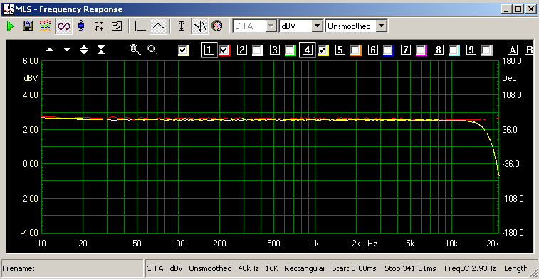Compress the Y scale with converging arrows
This screenshot has height=279, width=539.
tap(100, 50)
